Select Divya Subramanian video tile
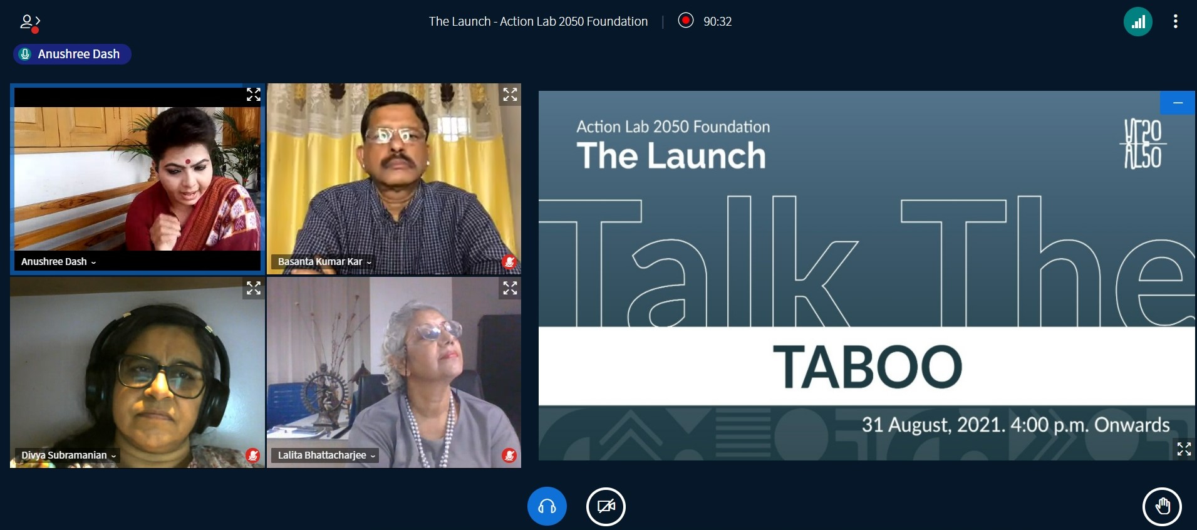The image size is (1197, 530). pos(137,373)
